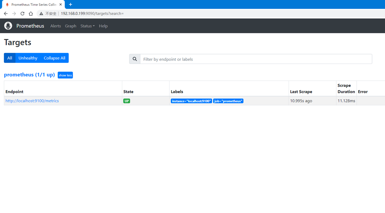Click the Targets page heading

point(18,42)
